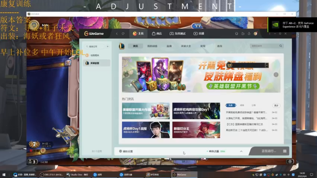Switch to the 查找 sub-tab
Screen dimensions: 317x178
[220, 46]
